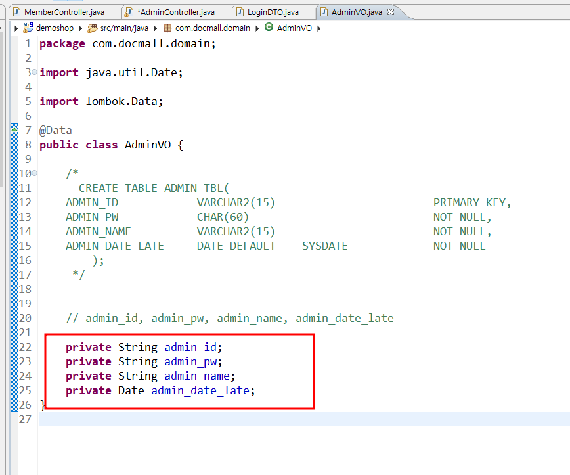
Task: Click ADMIN_DATE_LATE column name in comment
Action: (x=114, y=246)
